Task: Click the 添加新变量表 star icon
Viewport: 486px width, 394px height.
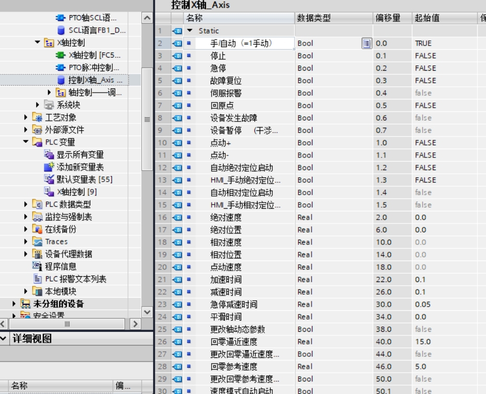Action: coord(49,167)
